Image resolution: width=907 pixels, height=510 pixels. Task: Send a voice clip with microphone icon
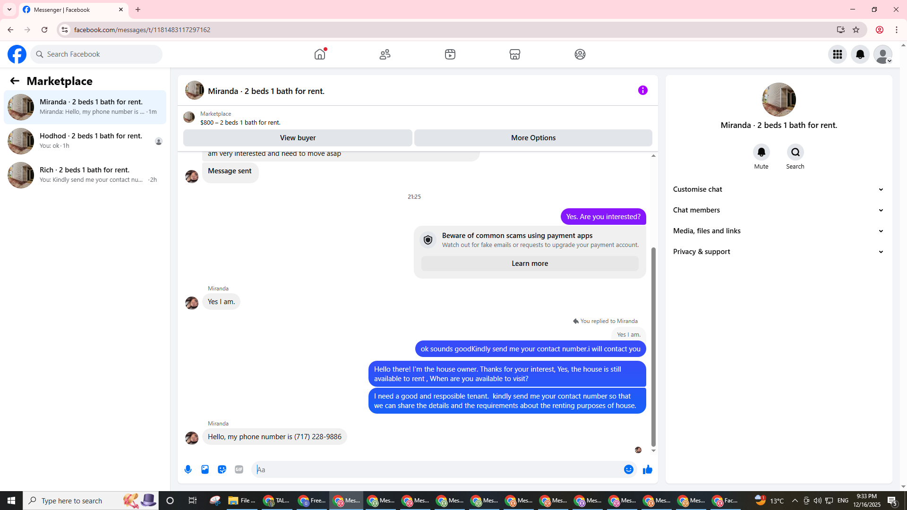click(188, 469)
